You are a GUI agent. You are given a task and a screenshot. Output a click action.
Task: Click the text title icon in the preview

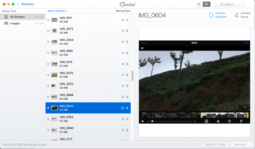(x=229, y=121)
